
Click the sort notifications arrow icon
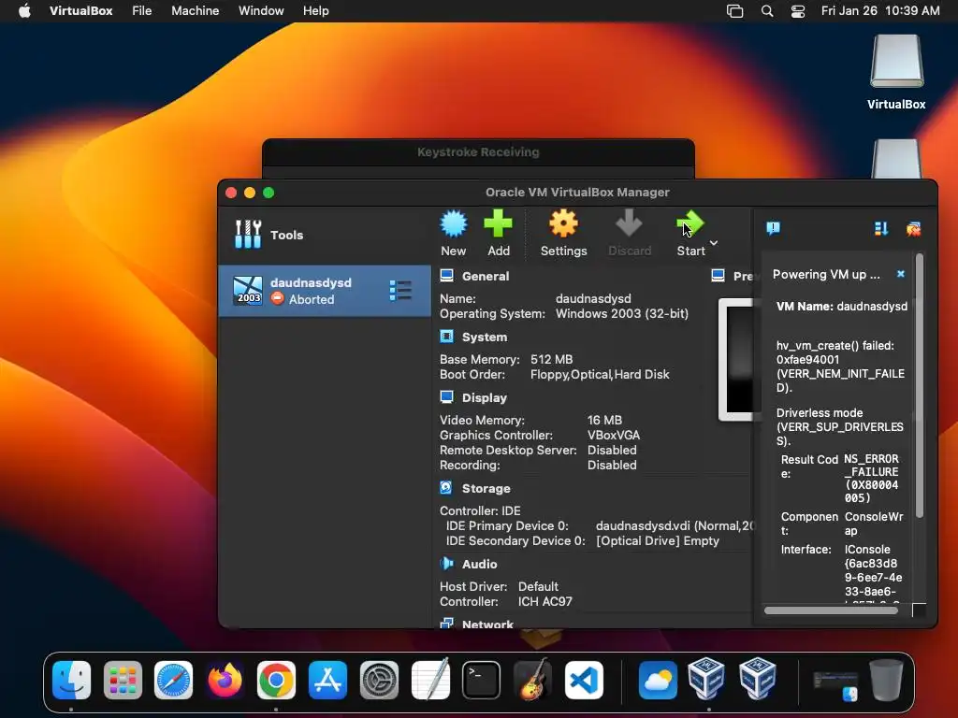880,228
